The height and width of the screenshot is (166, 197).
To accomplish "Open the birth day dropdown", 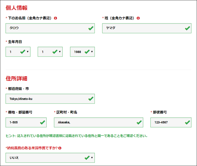I will point(18,52).
